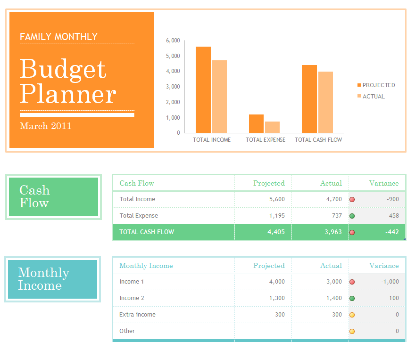Select the projected Total Expense bar
Image resolution: width=407 pixels, height=342 pixels.
click(256, 124)
